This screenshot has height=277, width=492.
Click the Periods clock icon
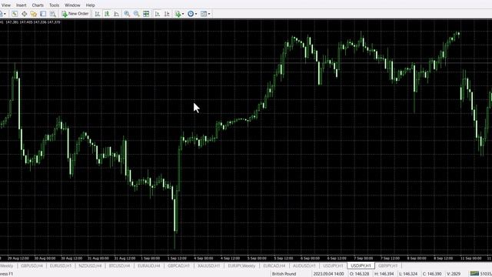191,14
